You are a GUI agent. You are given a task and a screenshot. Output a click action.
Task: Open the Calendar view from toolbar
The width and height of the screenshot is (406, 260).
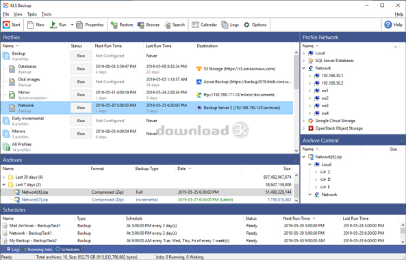[x=204, y=25]
